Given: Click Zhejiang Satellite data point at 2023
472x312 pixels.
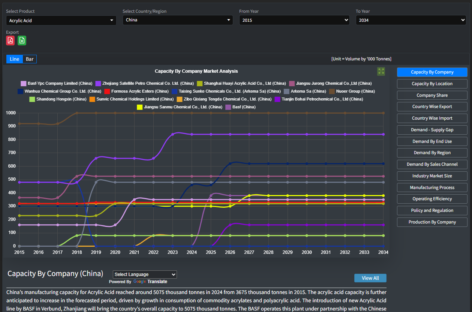Looking at the screenshot, I should point(173,134).
